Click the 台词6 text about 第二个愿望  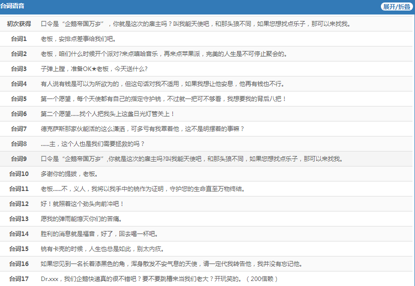coord(115,114)
